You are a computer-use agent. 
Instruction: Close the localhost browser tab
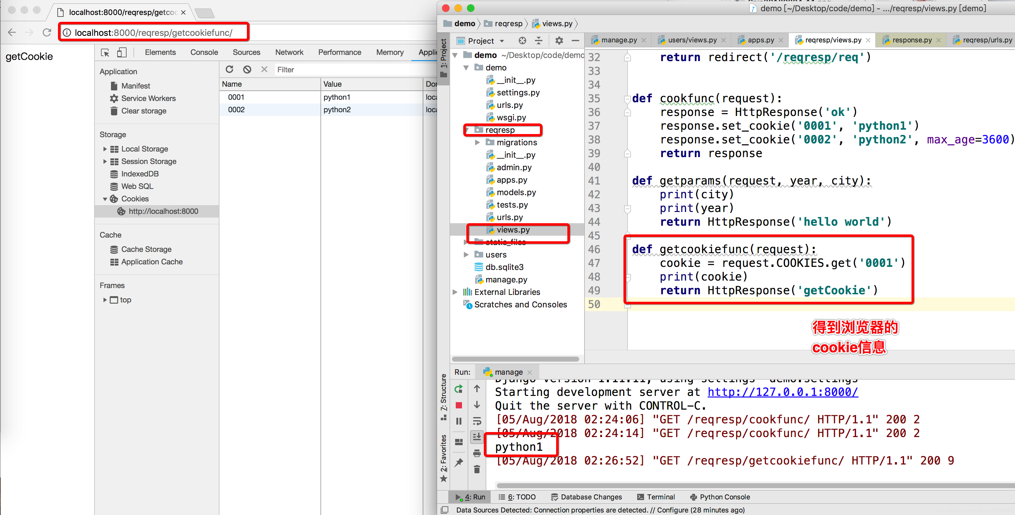point(183,12)
